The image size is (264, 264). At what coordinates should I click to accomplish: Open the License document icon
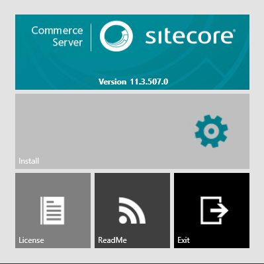[x=52, y=211]
